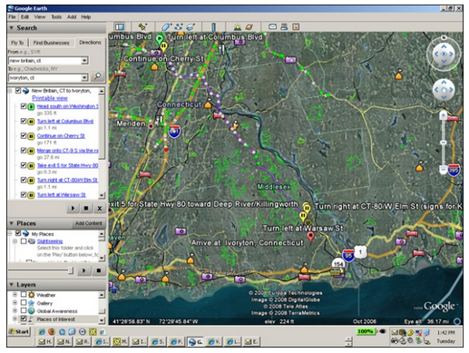The image size is (469, 353).
Task: Uncheck the Turn left at Columbus Blvd checkbox
Action: [x=24, y=121]
